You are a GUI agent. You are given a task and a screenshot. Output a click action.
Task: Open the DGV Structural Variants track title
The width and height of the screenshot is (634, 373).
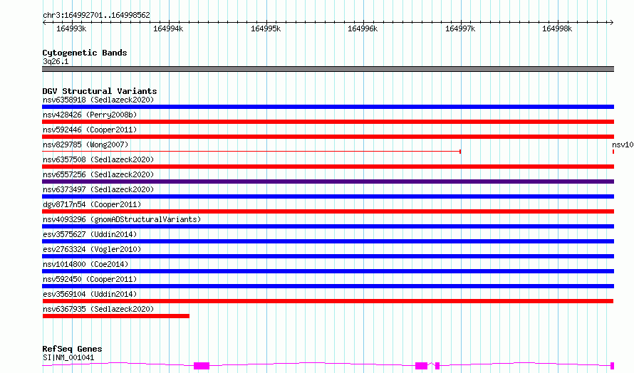[x=100, y=91]
